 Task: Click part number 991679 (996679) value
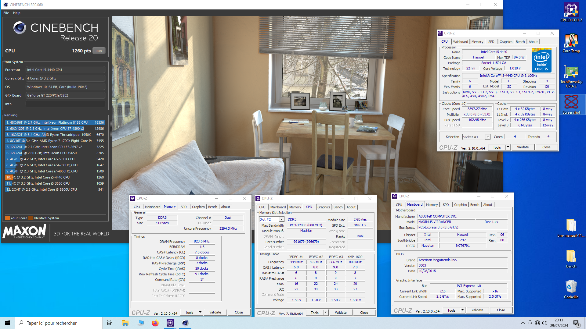pyautogui.click(x=306, y=242)
